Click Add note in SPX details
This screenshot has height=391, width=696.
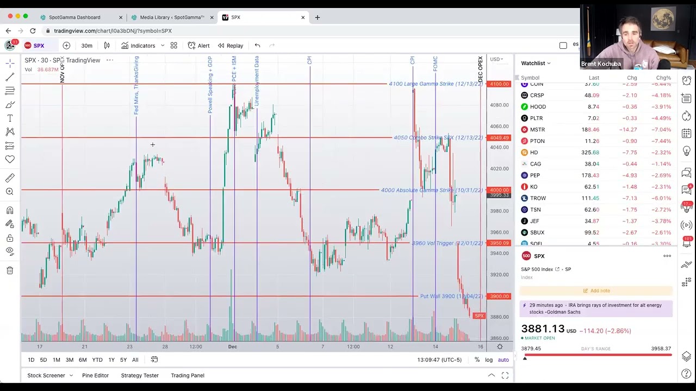(596, 291)
